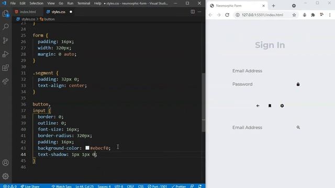This screenshot has width=335, height=188.
Task: Open the Extensions view in VS Code
Action: pos(6,68)
